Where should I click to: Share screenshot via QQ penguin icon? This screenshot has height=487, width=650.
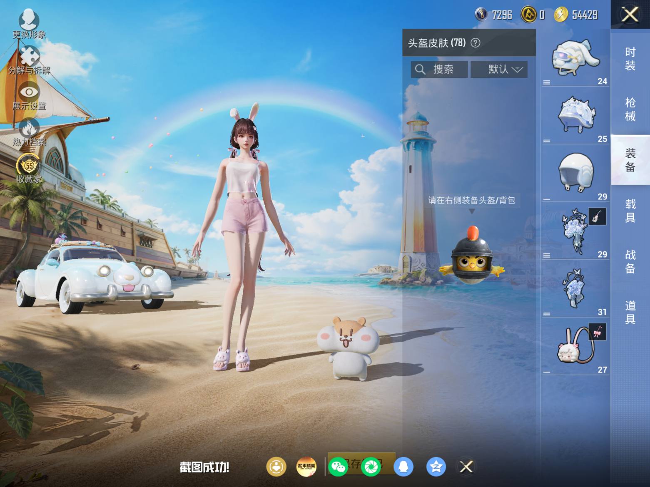point(403,467)
